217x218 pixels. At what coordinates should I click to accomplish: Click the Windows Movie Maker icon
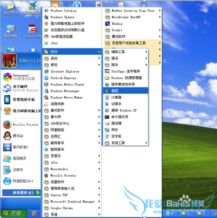click(x=46, y=97)
